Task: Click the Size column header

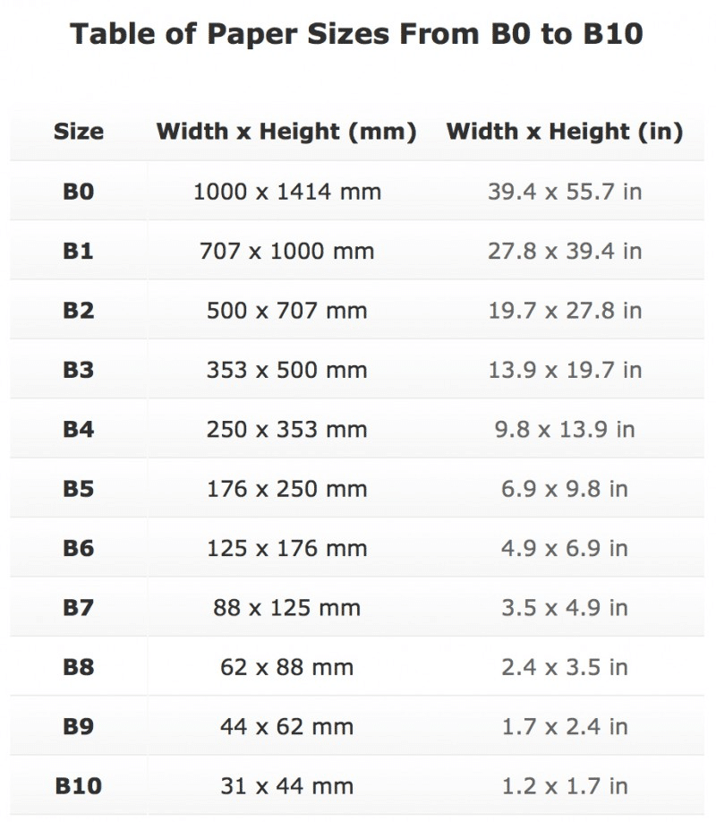Action: coord(79,132)
